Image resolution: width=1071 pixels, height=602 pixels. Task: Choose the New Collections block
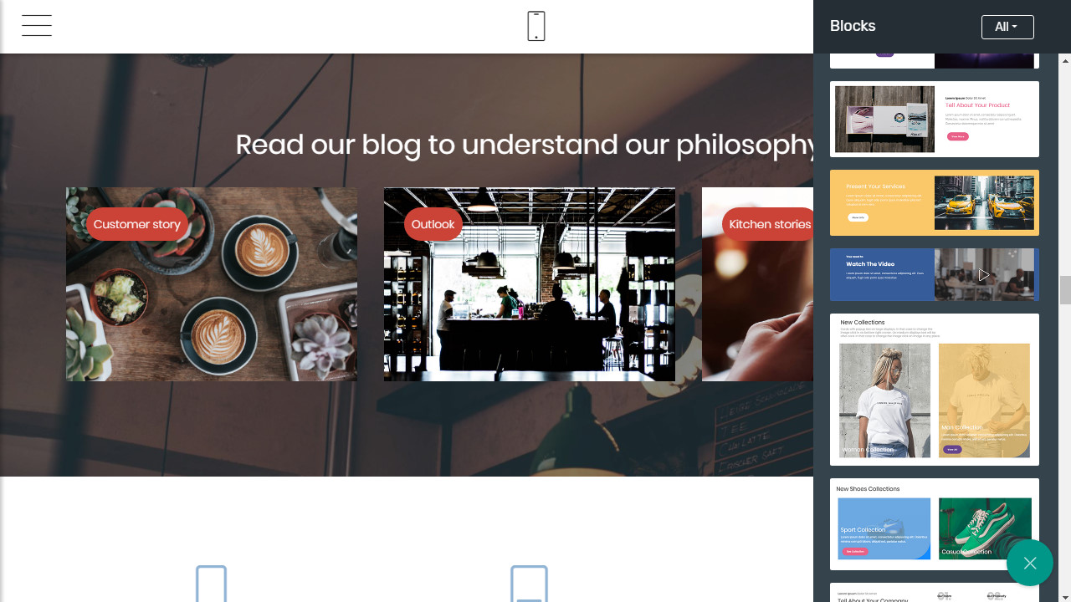coord(935,390)
